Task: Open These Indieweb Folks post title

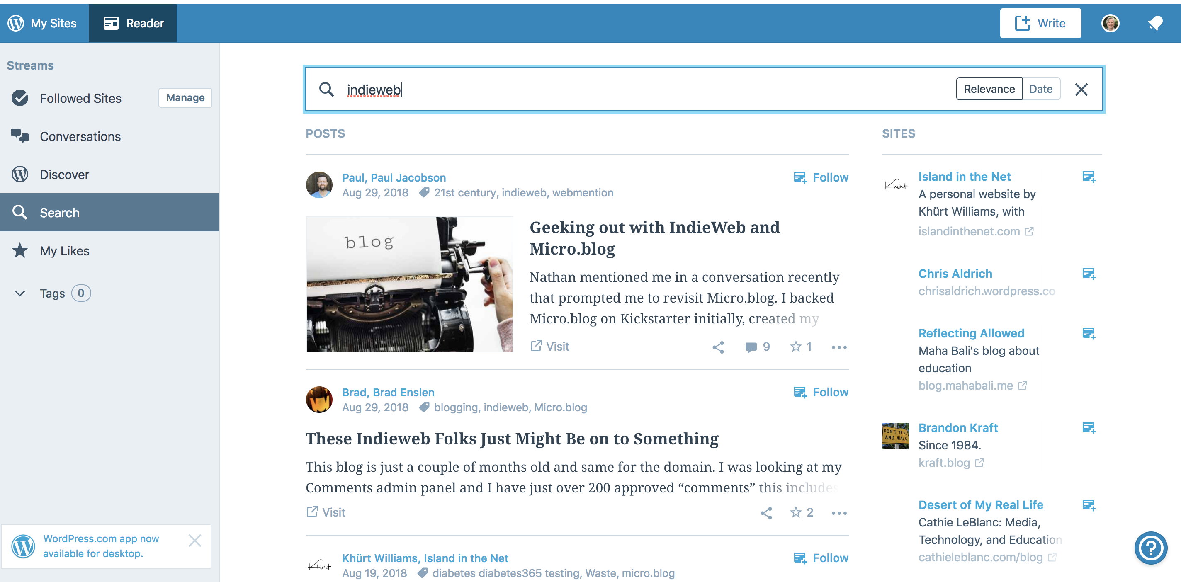Action: (x=512, y=439)
